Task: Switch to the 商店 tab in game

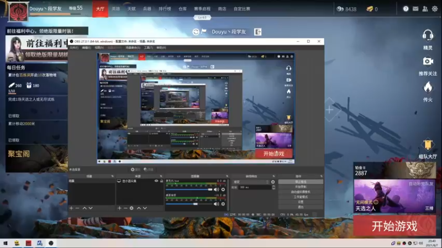Action: tap(222, 9)
